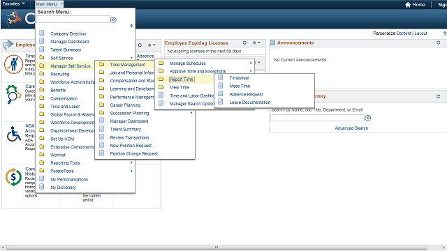Click the Time Management folder icon
The width and height of the screenshot is (447, 251).
point(101,64)
